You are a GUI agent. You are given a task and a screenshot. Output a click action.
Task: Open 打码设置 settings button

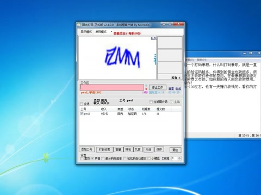pyautogui.click(x=104, y=149)
